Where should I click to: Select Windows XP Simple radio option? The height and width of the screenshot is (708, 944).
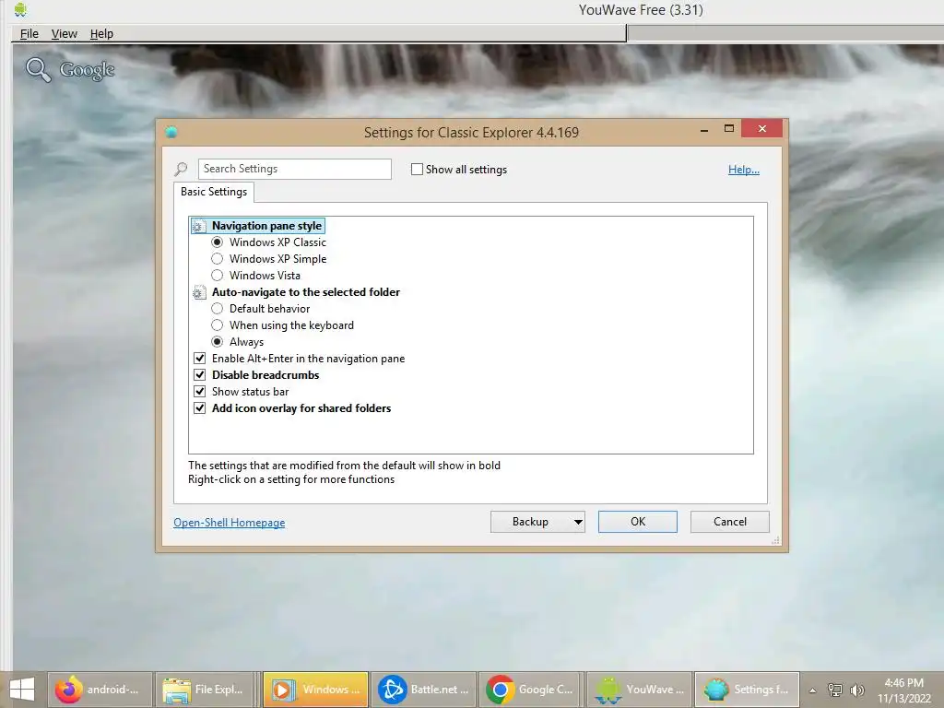point(218,259)
